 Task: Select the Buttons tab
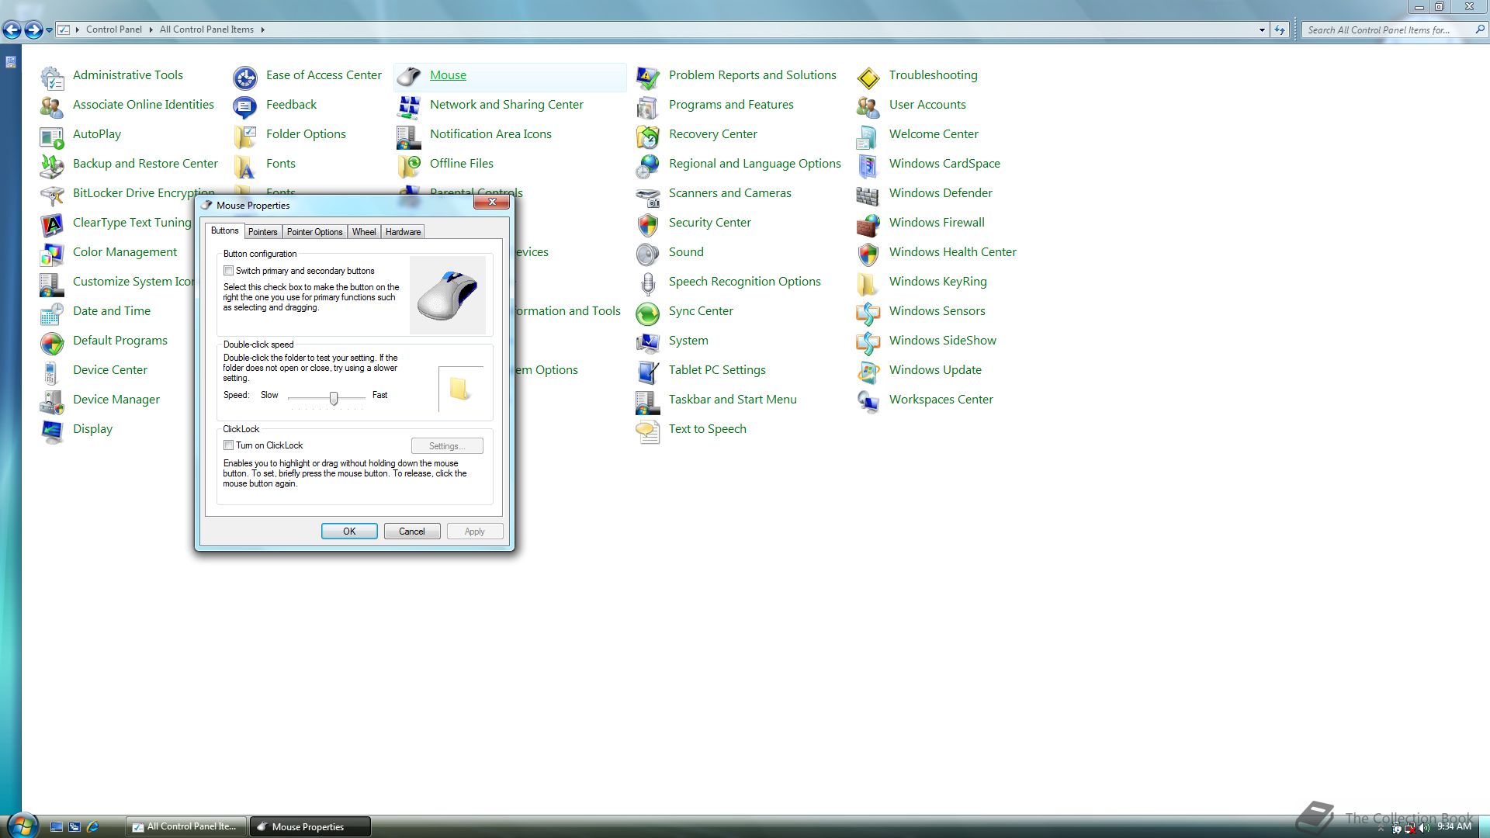(225, 230)
